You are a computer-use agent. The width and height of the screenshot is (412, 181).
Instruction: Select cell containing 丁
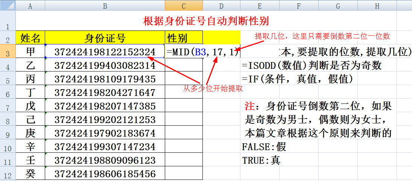pyautogui.click(x=30, y=92)
